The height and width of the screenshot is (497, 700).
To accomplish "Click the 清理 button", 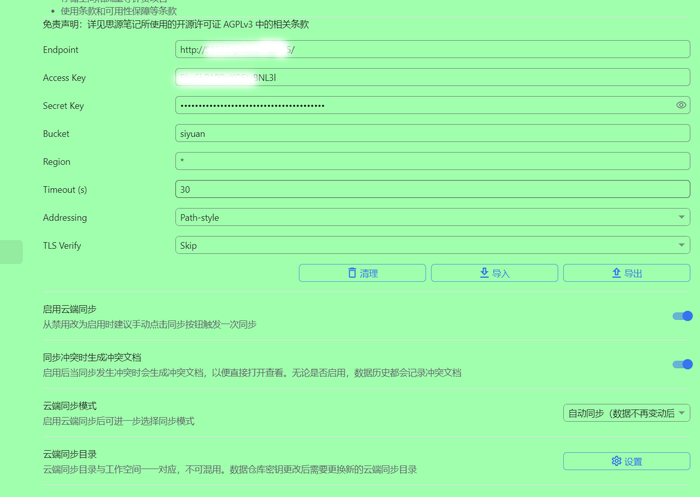I will tap(362, 273).
